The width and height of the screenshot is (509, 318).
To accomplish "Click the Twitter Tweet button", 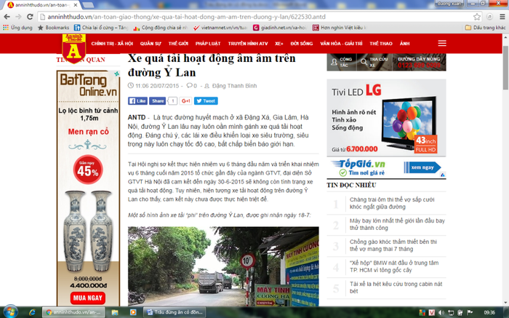I will pyautogui.click(x=206, y=100).
